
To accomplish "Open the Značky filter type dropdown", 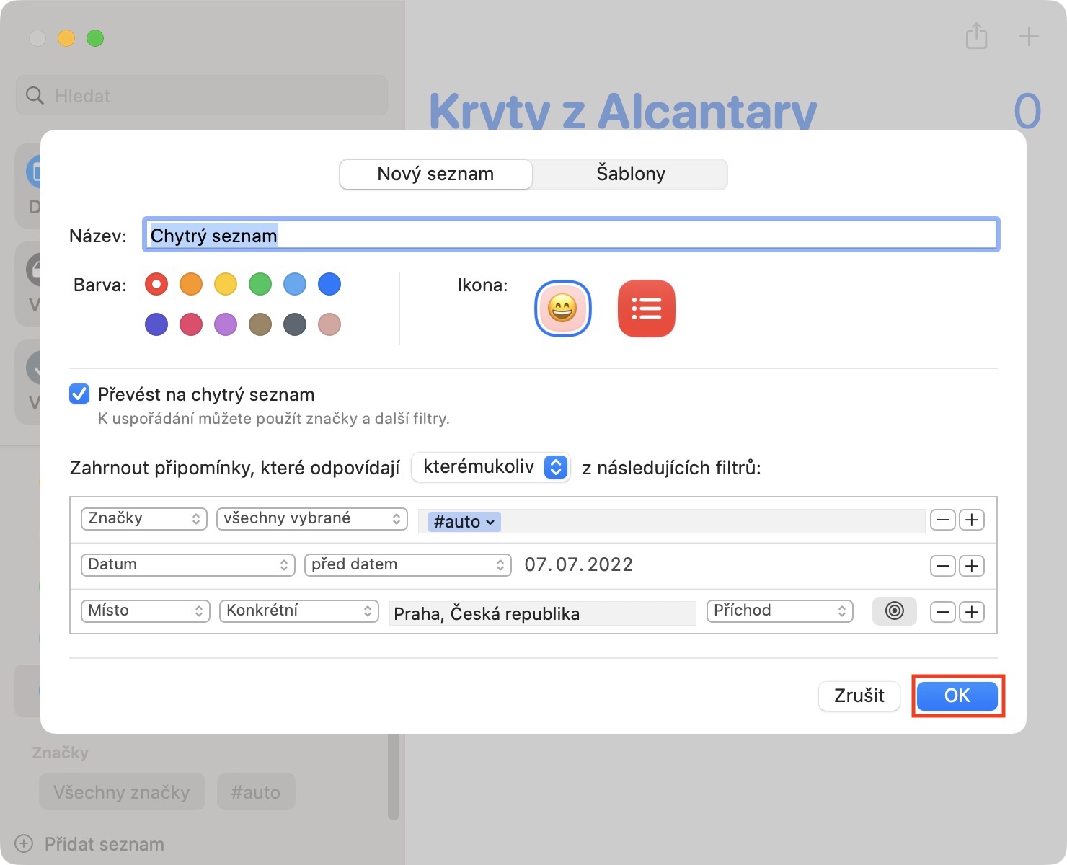I will click(144, 518).
